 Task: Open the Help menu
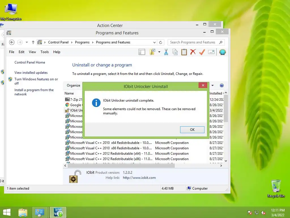point(57,52)
